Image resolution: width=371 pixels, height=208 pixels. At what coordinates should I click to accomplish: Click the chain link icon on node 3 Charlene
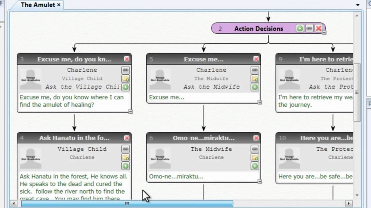(125, 70)
